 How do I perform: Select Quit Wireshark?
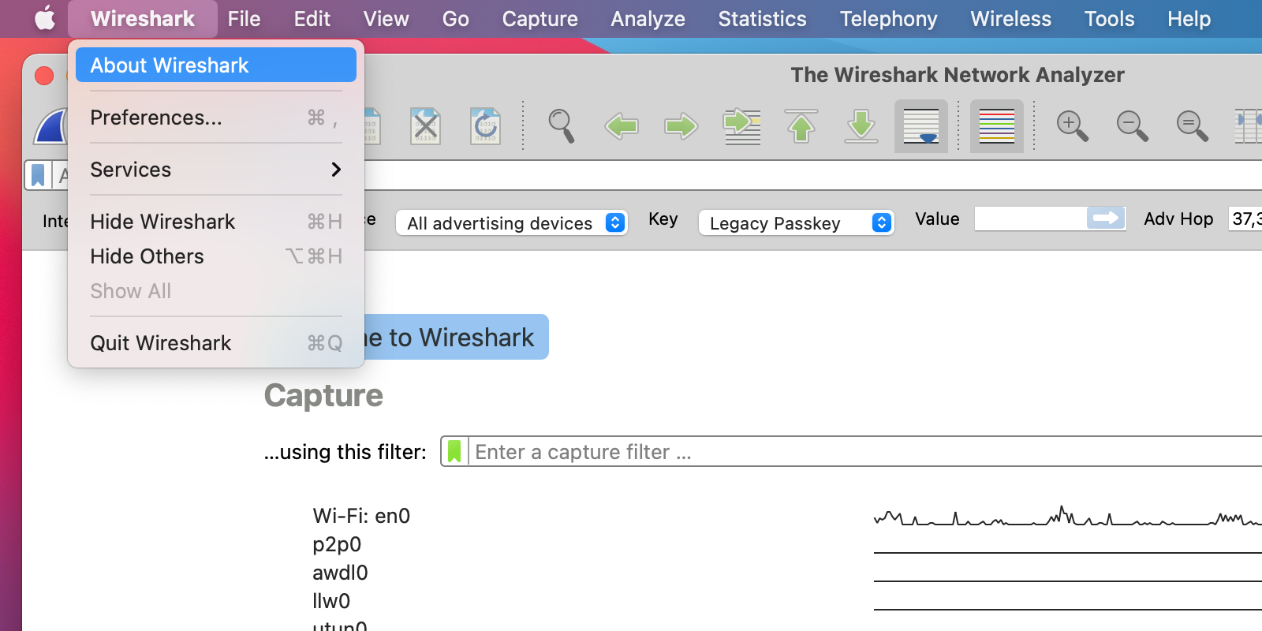coord(216,343)
